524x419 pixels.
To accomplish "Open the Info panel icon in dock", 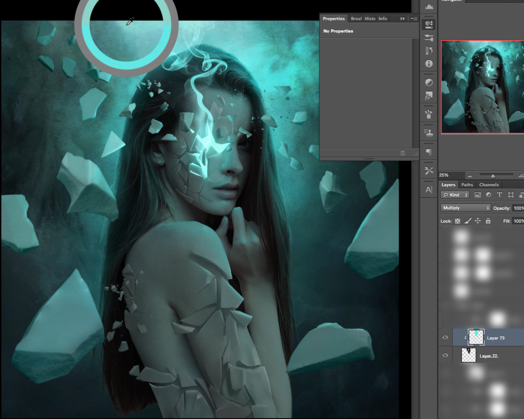I will 429,64.
